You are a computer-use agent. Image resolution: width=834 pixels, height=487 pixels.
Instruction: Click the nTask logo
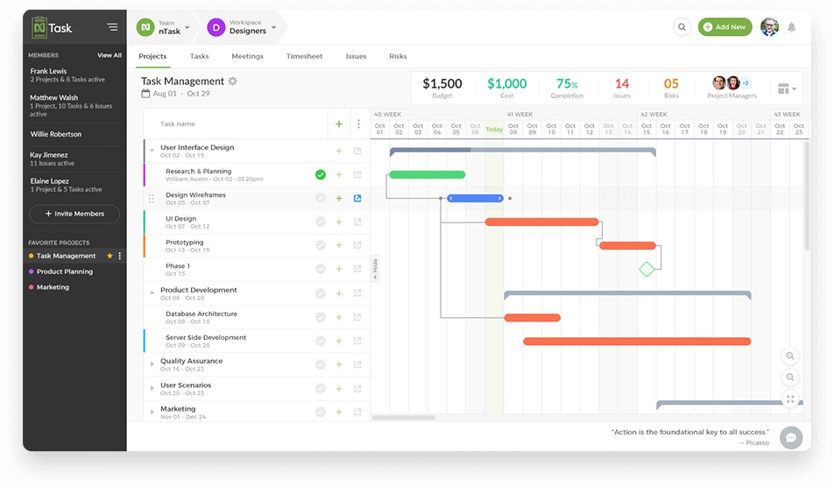pos(52,28)
